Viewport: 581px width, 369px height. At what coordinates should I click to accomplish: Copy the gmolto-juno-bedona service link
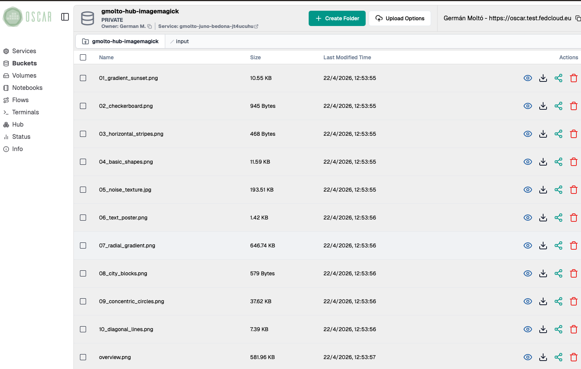257,26
